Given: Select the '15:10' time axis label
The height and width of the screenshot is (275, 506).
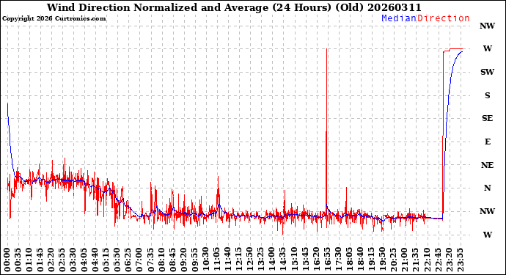Looking at the screenshot, I should point(293,260).
